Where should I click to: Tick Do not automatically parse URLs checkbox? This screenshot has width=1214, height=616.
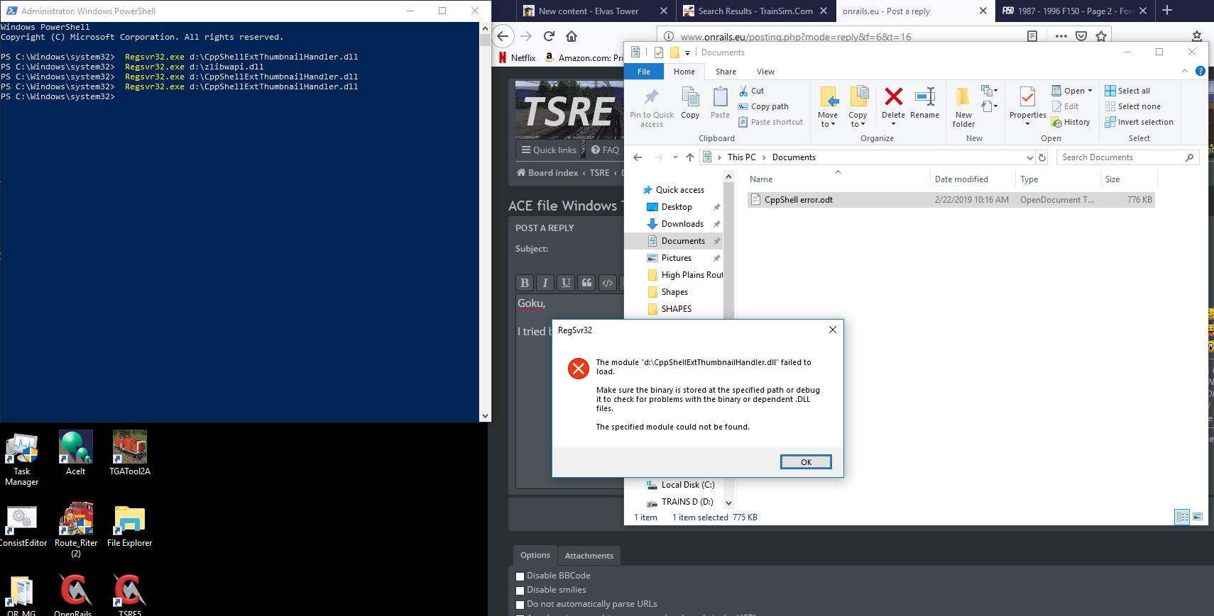pyautogui.click(x=520, y=605)
